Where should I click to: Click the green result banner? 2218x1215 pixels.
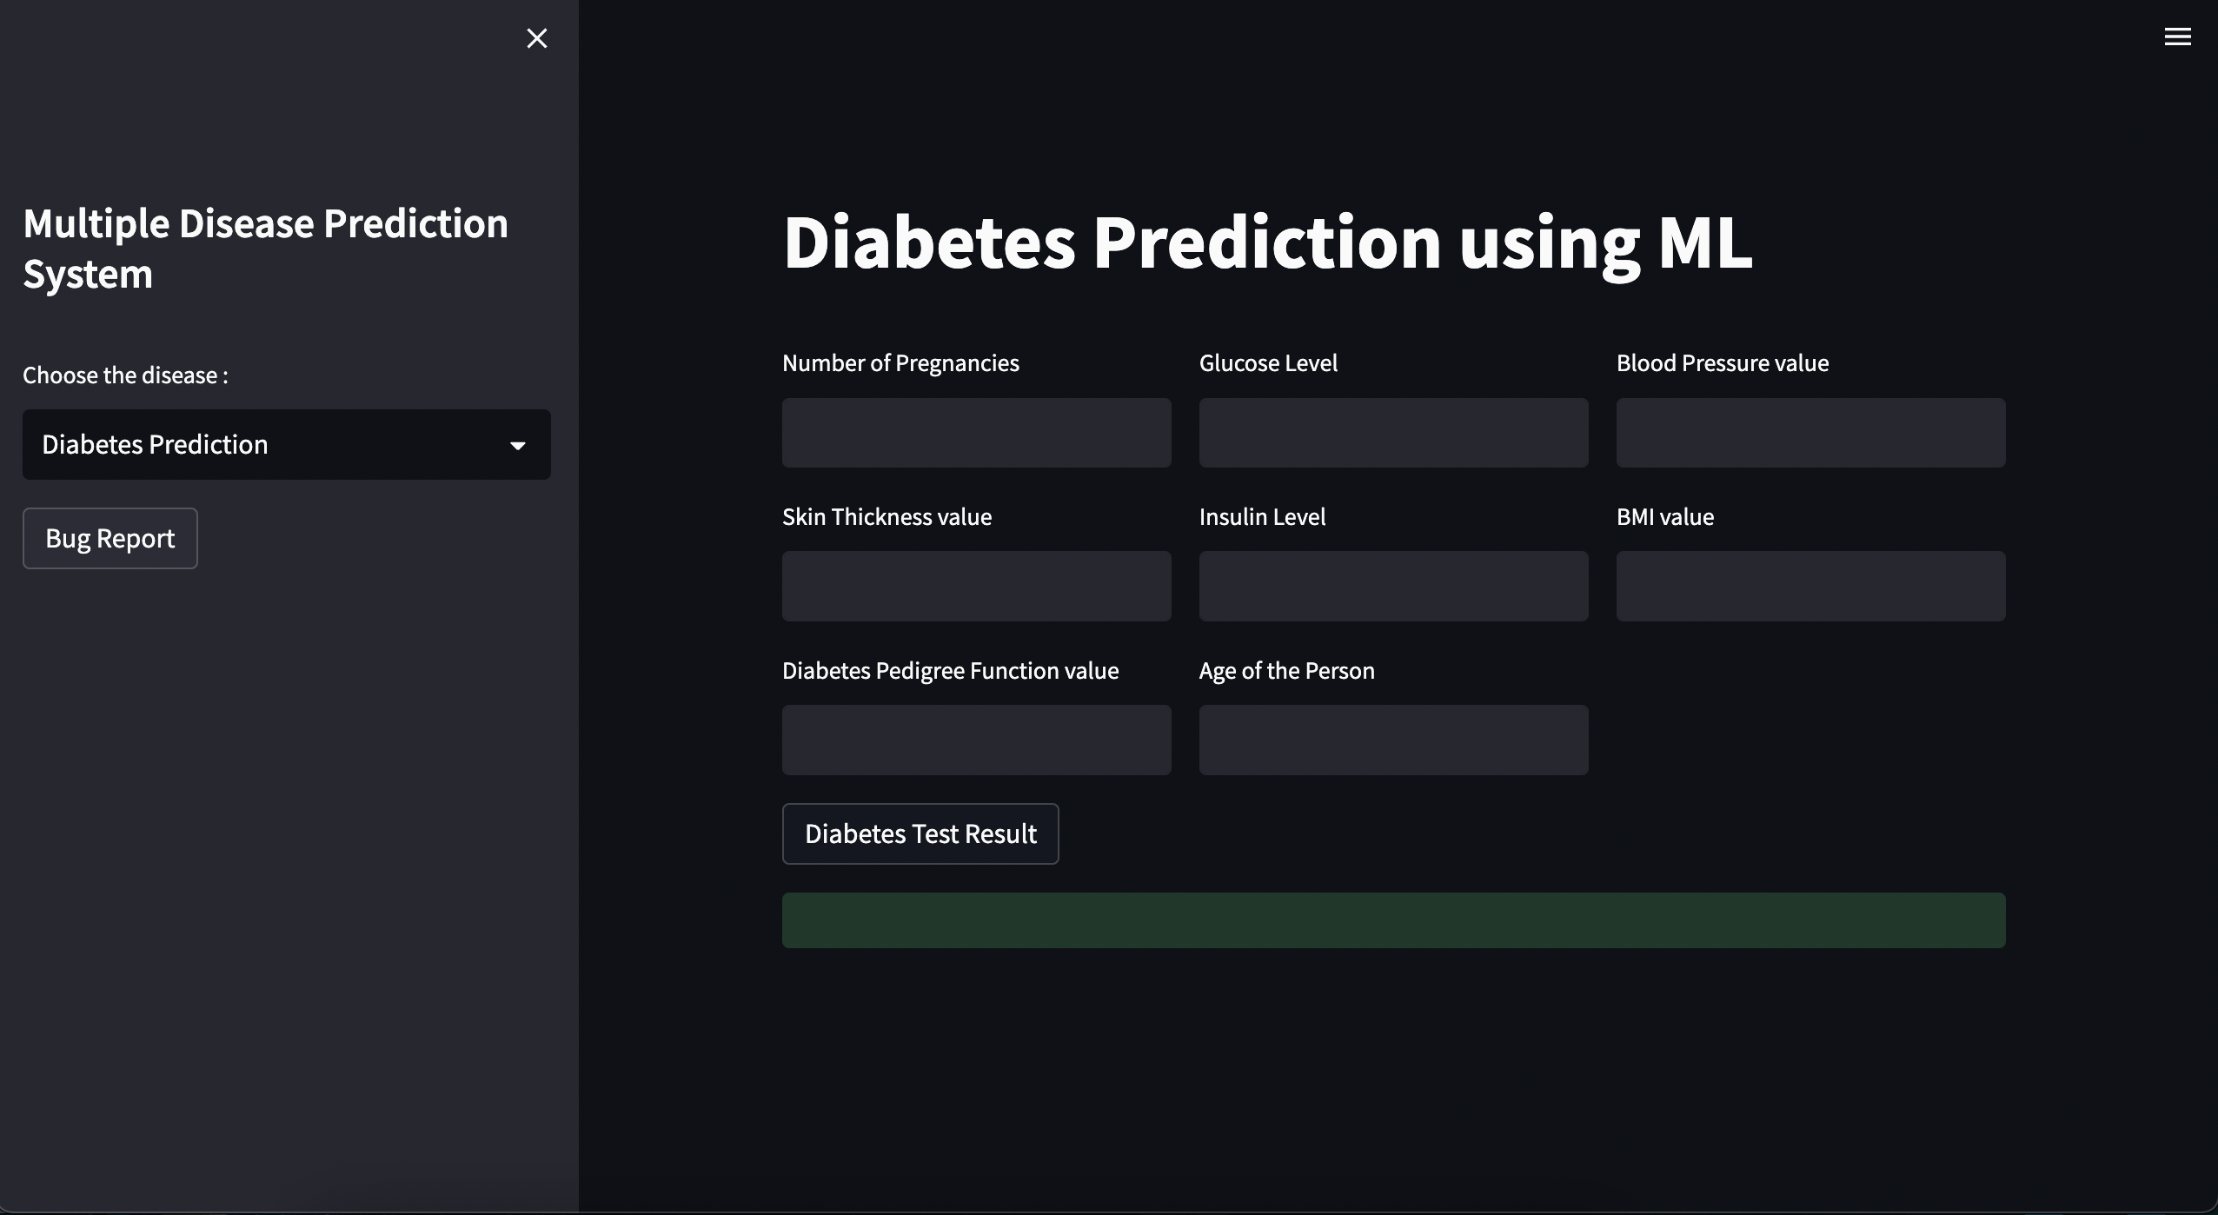[1392, 919]
